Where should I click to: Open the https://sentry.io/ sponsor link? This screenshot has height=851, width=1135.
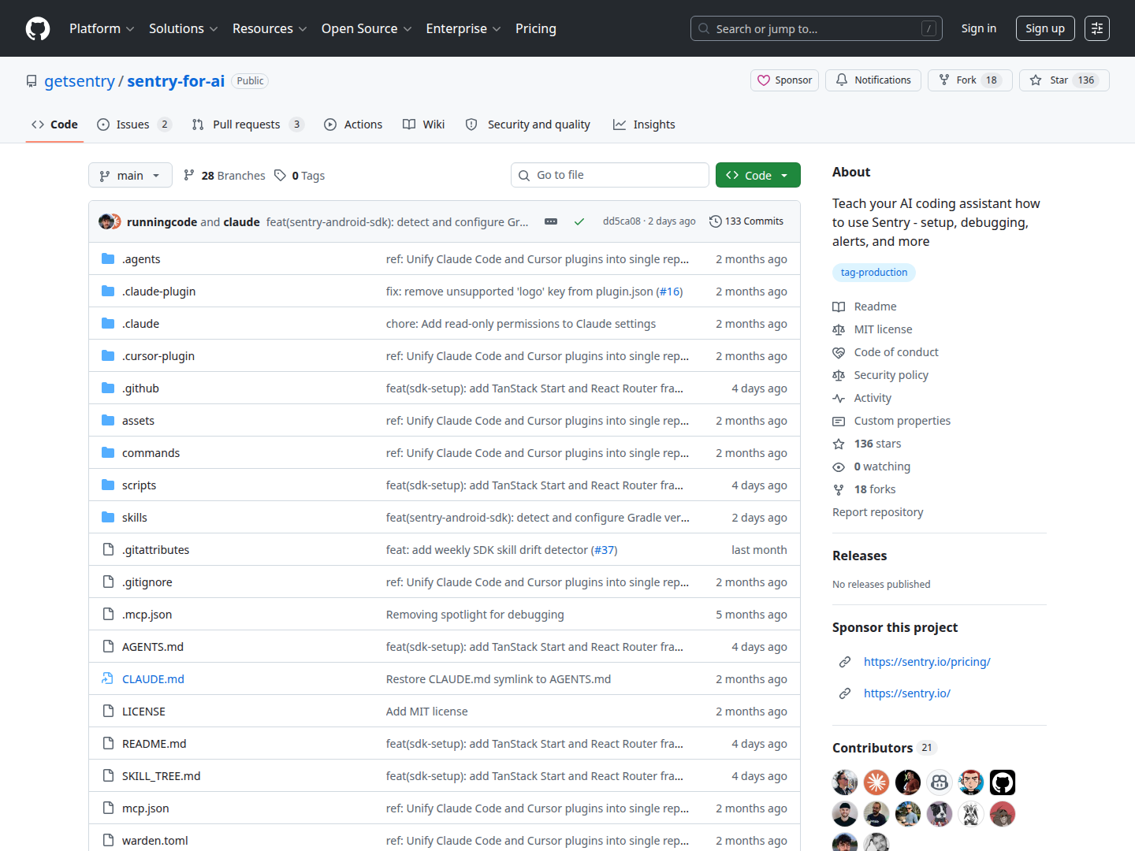point(907,693)
